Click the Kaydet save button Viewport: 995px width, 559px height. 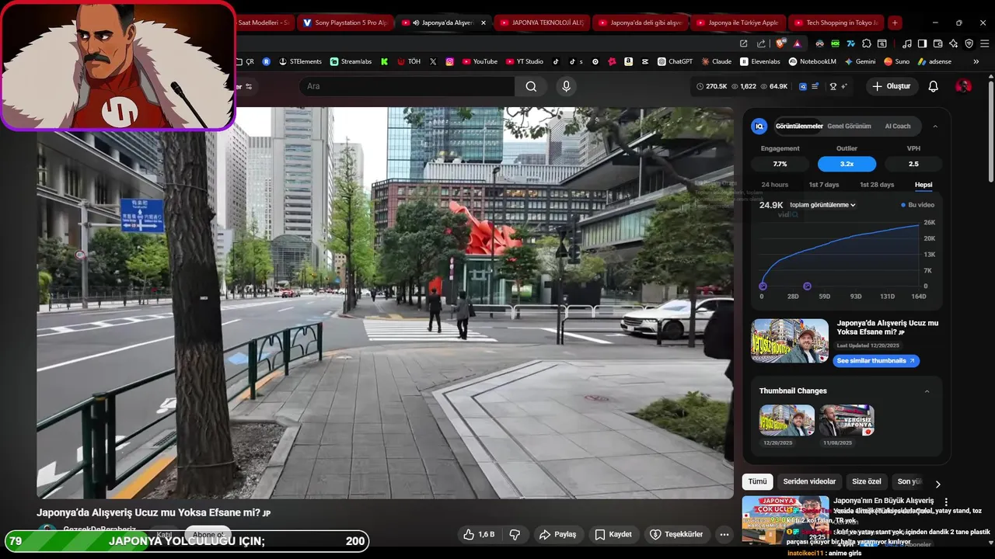(613, 534)
